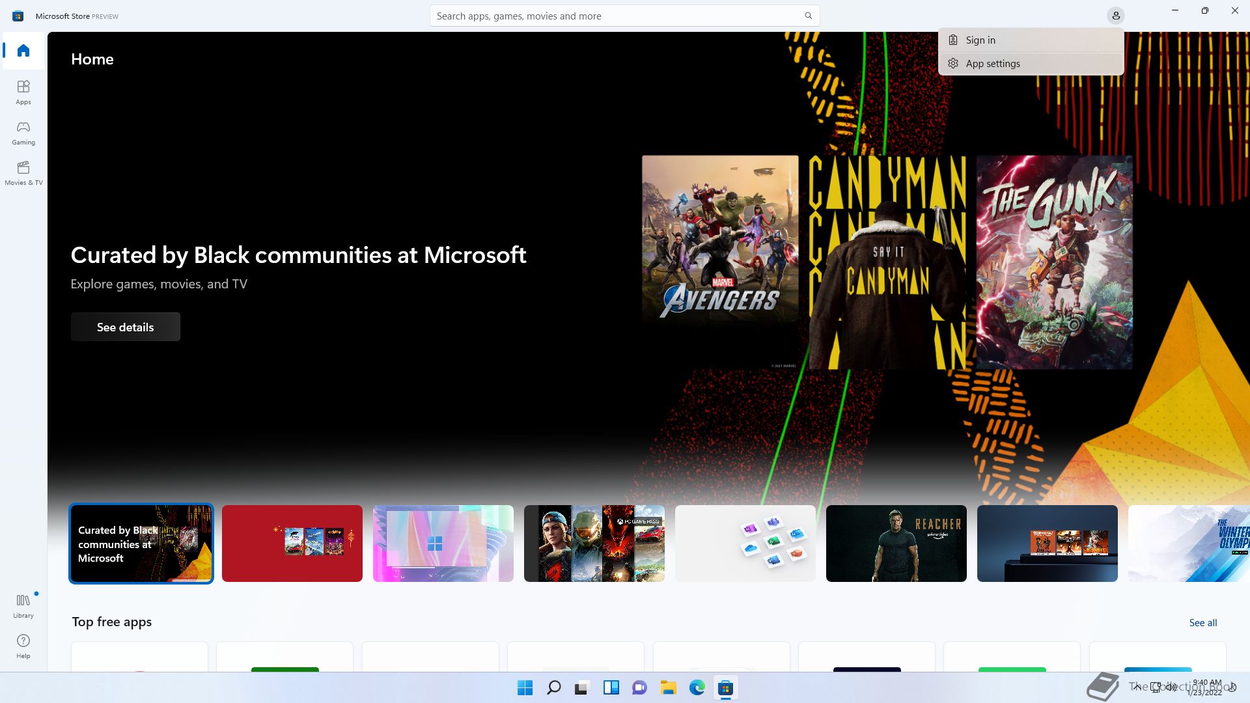The image size is (1250, 703).
Task: Click the profile account icon
Action: (1116, 16)
